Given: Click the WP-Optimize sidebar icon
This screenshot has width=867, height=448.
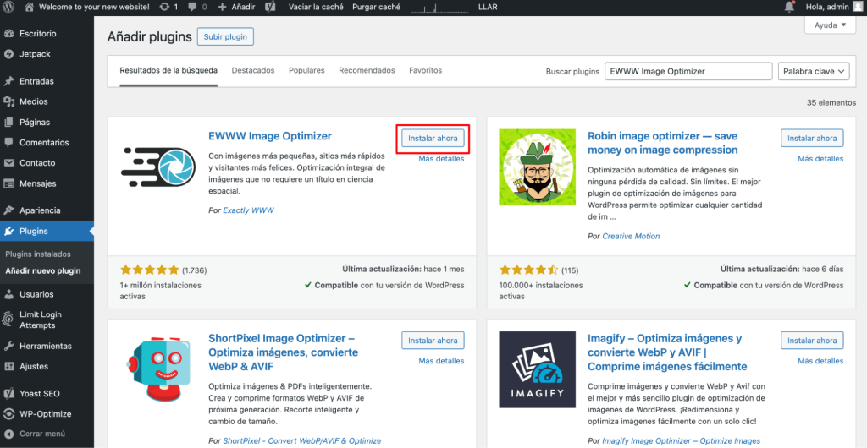Looking at the screenshot, I should tap(8, 414).
